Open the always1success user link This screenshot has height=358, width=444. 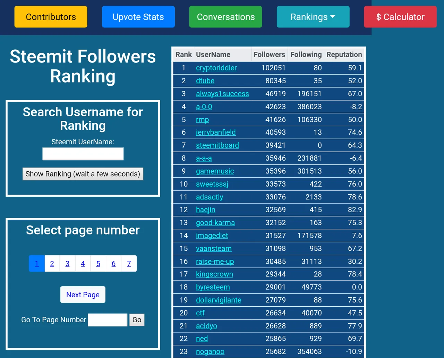click(222, 94)
